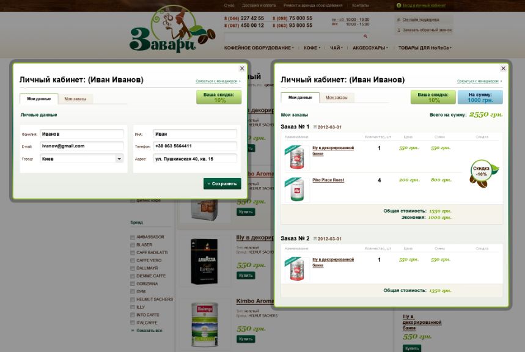
Task: Click the Он-лайн поддержка icon
Action: pyautogui.click(x=398, y=20)
